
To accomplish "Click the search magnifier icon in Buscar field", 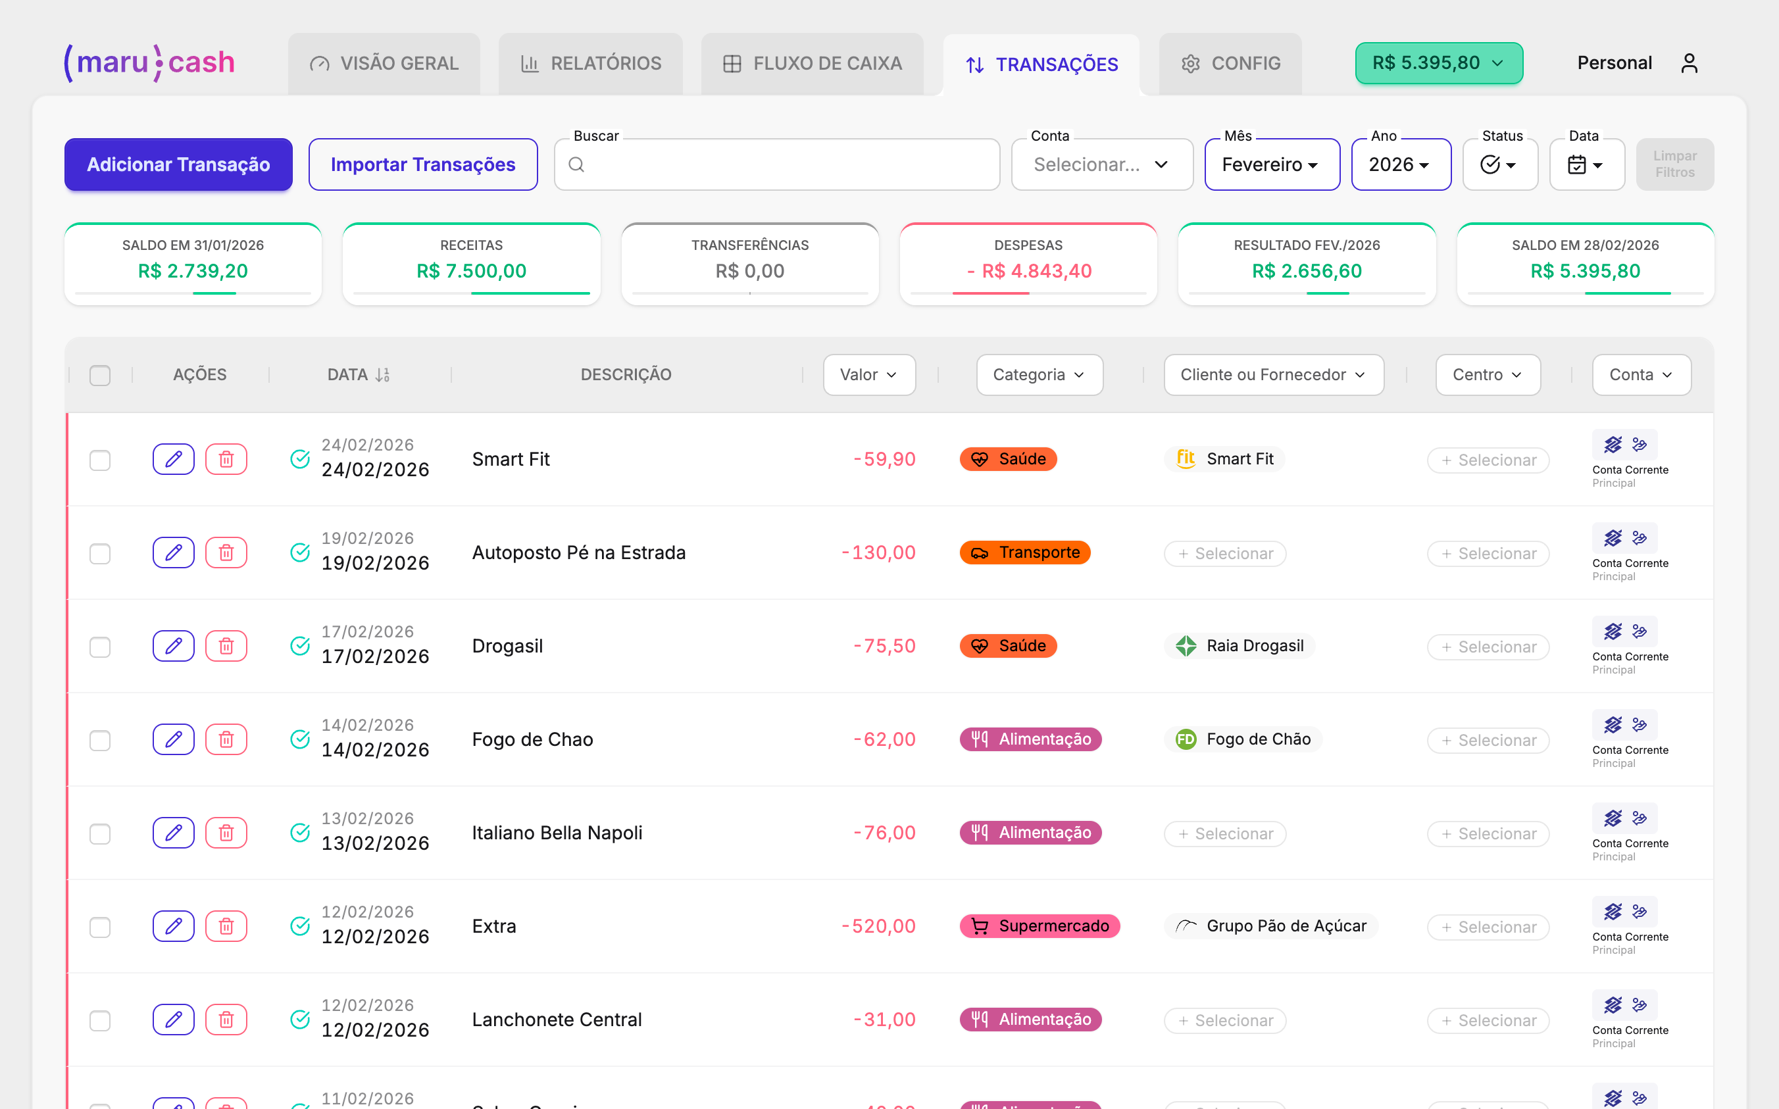I will point(576,164).
